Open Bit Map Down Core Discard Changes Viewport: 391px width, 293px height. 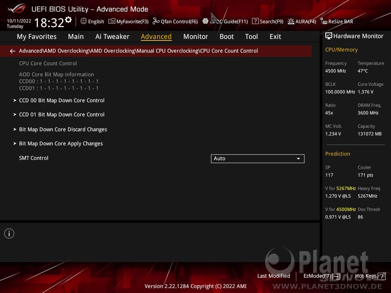click(63, 130)
